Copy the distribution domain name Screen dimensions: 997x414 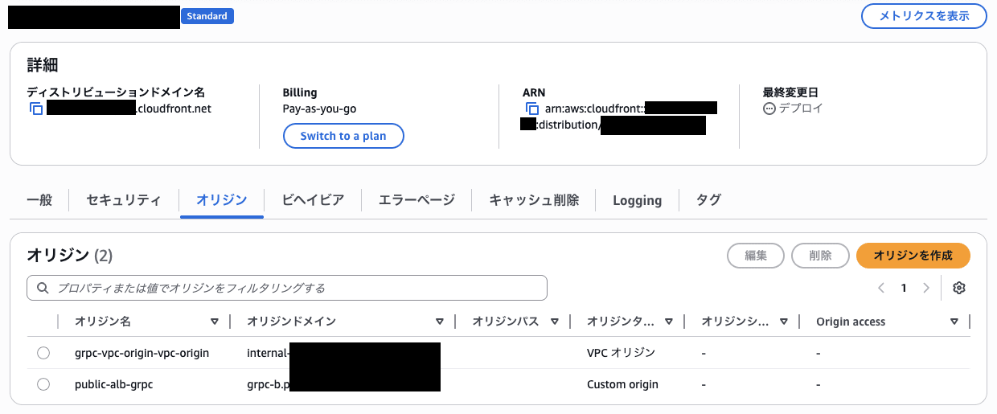tap(36, 109)
